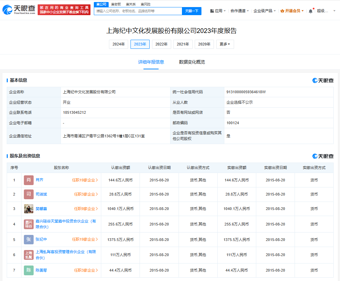
Task: Open 司淑斌 任职3家企业 link
Action: pyautogui.click(x=86, y=195)
